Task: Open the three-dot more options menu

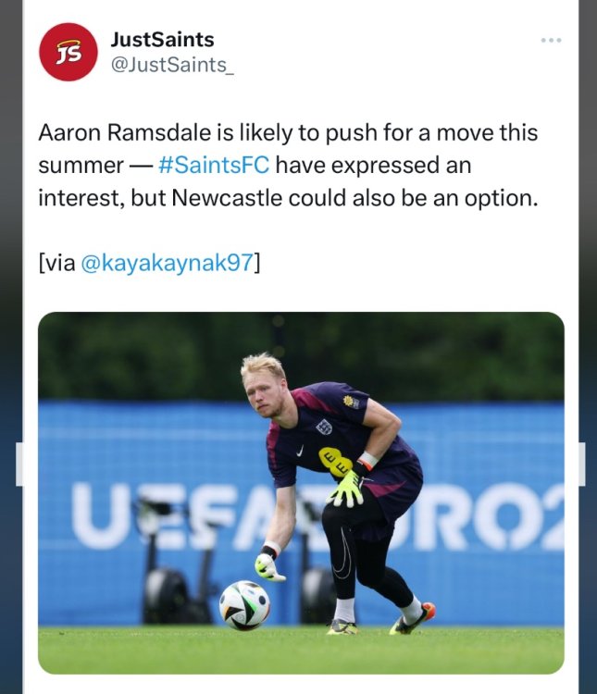Action: (551, 41)
